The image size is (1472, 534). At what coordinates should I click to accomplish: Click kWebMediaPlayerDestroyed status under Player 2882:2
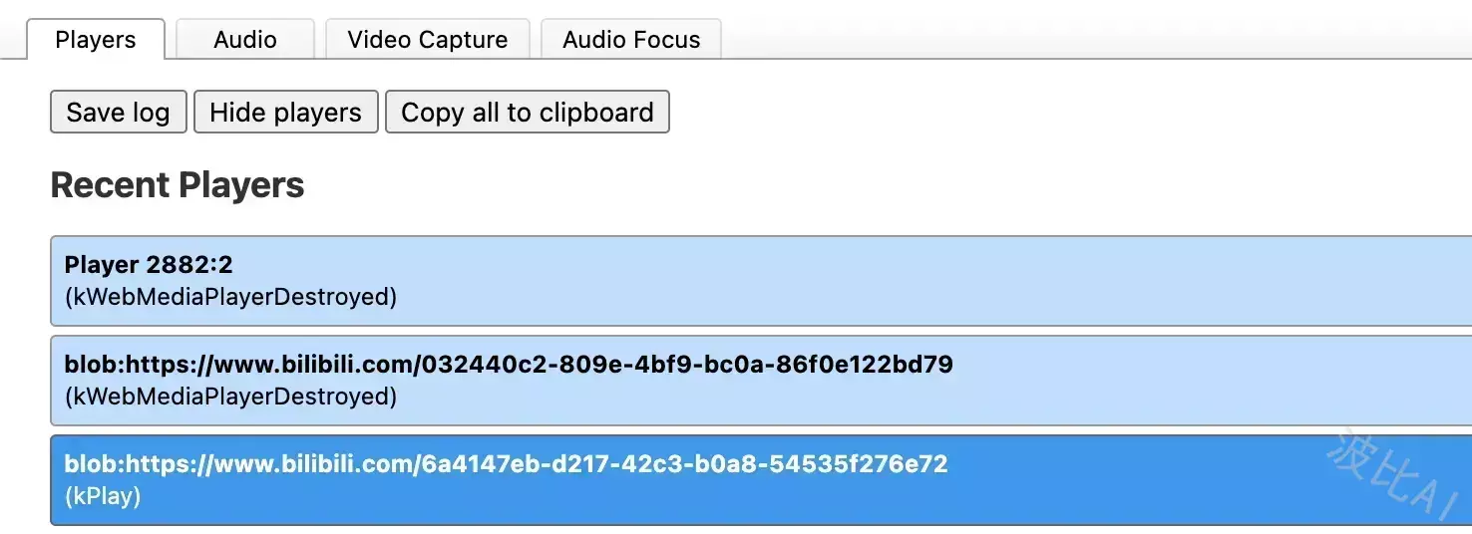click(x=231, y=297)
